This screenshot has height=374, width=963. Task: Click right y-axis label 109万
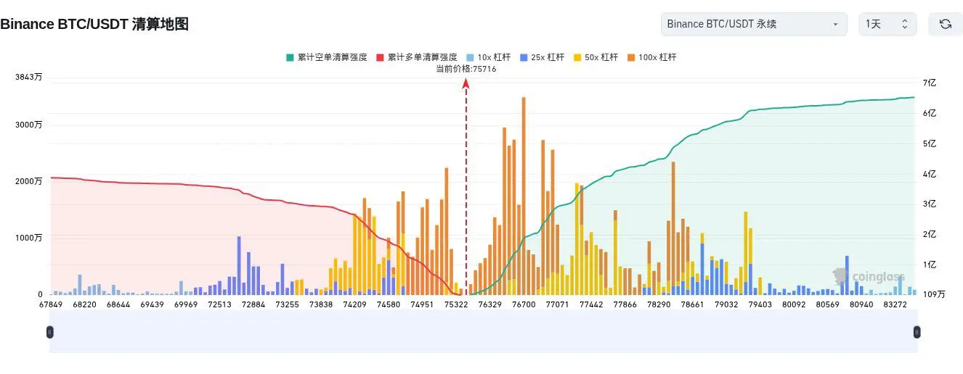[935, 294]
